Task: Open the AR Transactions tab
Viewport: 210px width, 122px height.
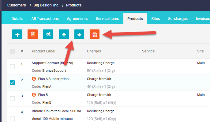Action: [x=45, y=19]
